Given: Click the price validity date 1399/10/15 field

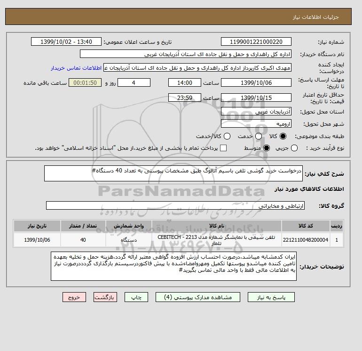Looking at the screenshot, I should [256, 98].
